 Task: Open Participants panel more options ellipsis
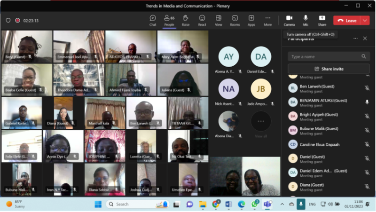[355, 39]
